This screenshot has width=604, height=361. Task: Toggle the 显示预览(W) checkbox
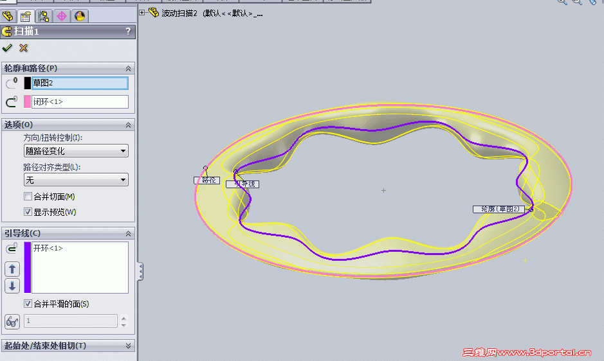[x=28, y=212]
